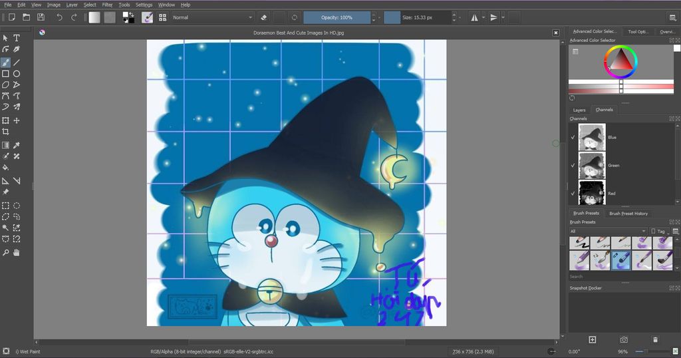
Task: Toggle vertical mirror mode
Action: (494, 17)
